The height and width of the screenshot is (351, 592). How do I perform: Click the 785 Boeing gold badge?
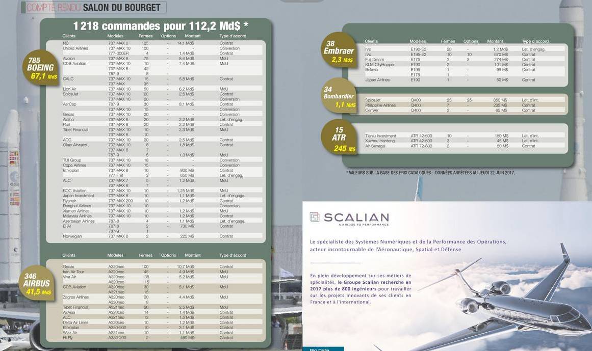41,68
